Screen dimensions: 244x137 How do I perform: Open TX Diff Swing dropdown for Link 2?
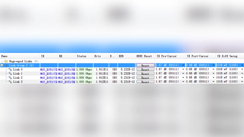click(x=242, y=78)
